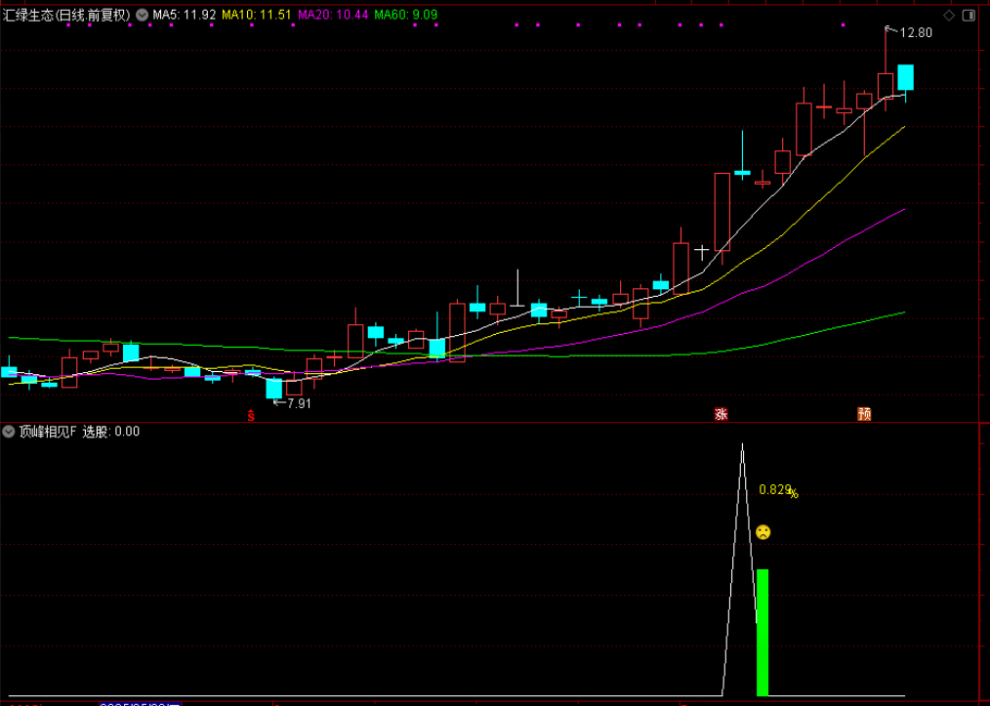
Task: Click the 顶峰相见F indicator name label
Action: pyautogui.click(x=48, y=432)
